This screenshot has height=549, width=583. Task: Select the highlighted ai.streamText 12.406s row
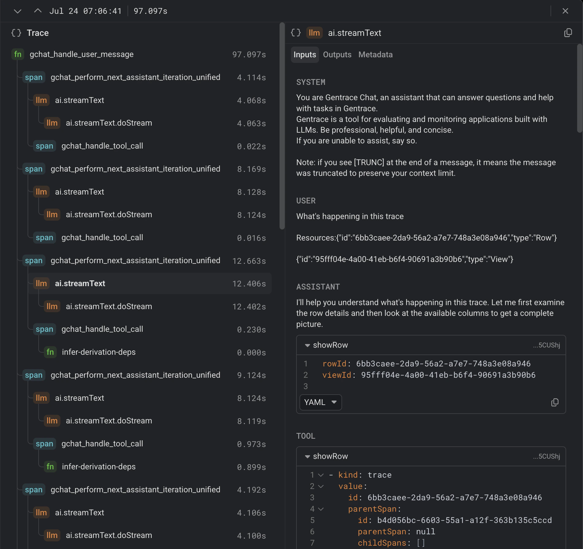150,283
